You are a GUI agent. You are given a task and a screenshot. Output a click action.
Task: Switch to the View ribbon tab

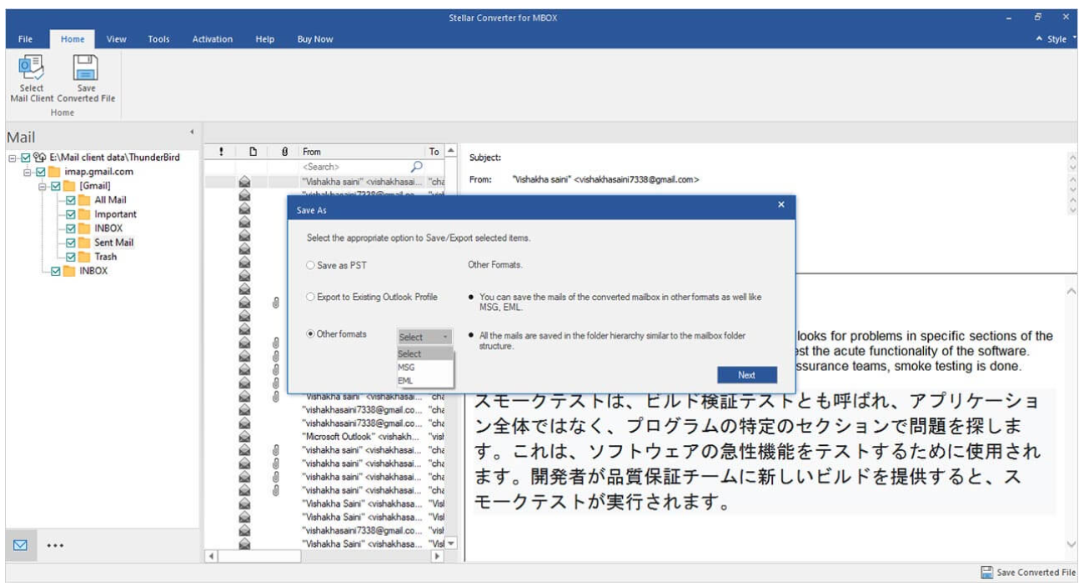pyautogui.click(x=117, y=39)
